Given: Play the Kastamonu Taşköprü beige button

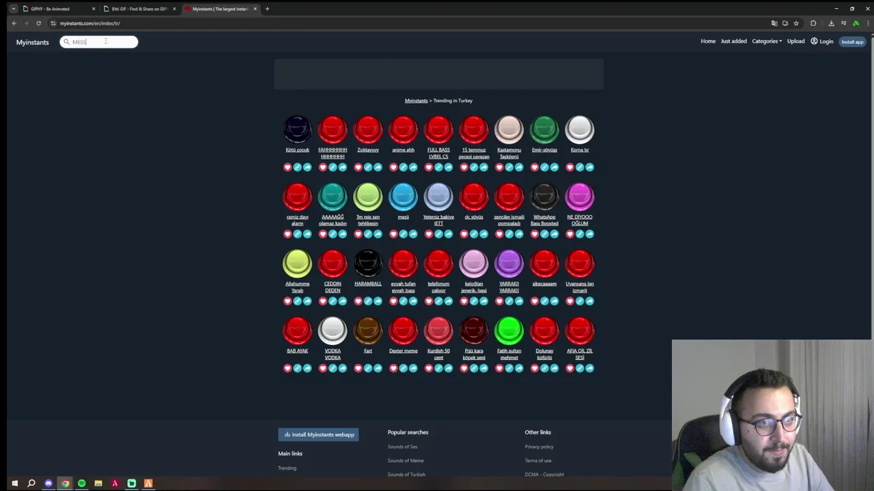Looking at the screenshot, I should (x=509, y=130).
